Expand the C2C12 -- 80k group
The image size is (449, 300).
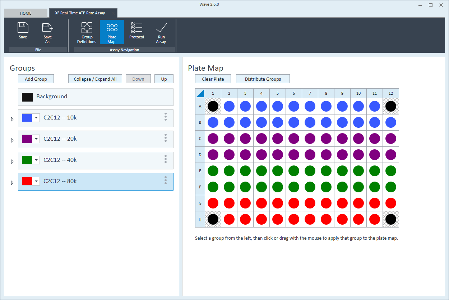coord(12,183)
